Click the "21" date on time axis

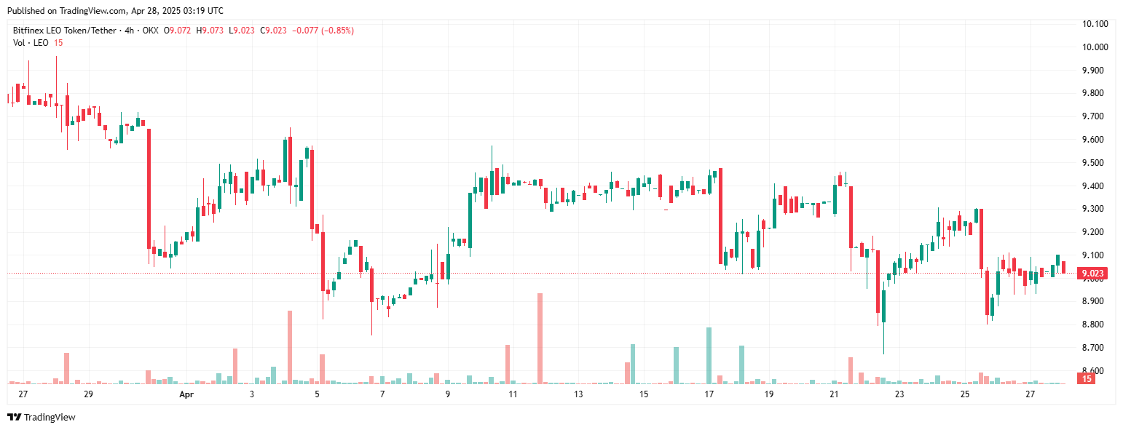[x=834, y=394]
